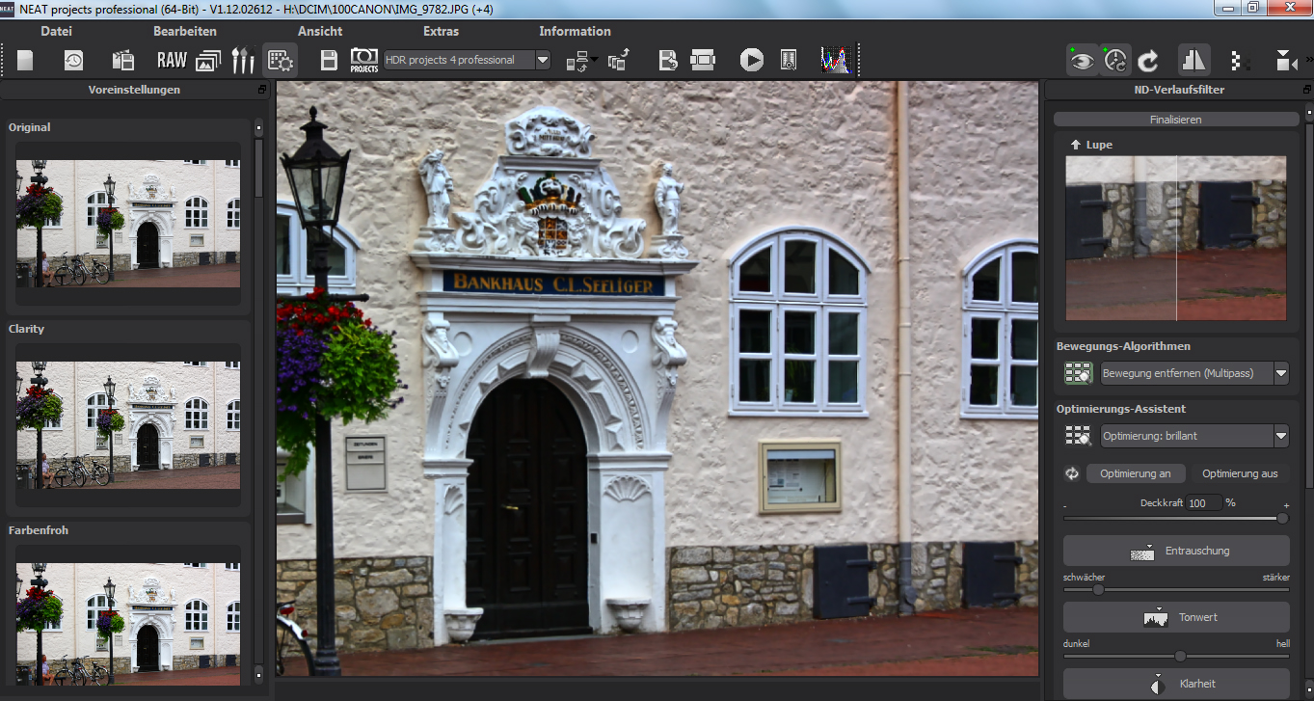Image resolution: width=1314 pixels, height=701 pixels.
Task: Click the document magnifier icon in toolbar
Action: [789, 60]
